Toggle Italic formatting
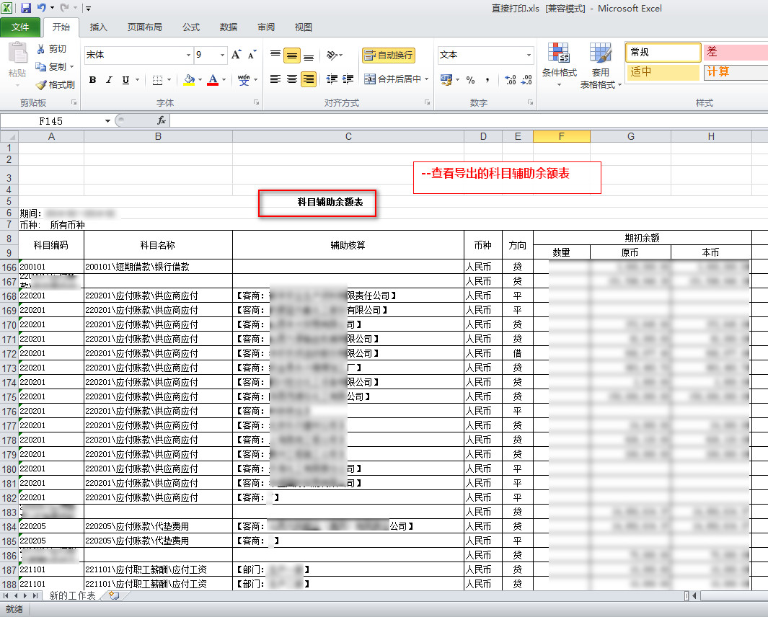This screenshot has width=768, height=617. click(x=109, y=80)
